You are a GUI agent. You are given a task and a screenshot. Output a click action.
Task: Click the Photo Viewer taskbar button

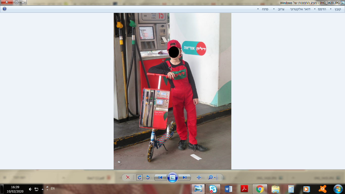coord(198,189)
